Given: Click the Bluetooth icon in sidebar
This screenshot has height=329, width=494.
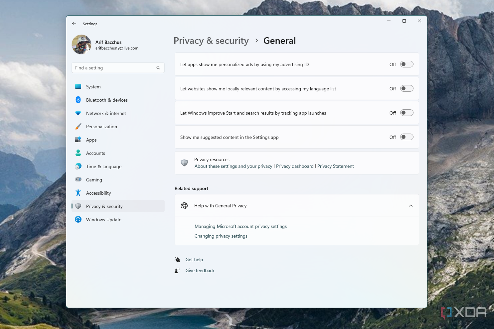Looking at the screenshot, I should [78, 100].
